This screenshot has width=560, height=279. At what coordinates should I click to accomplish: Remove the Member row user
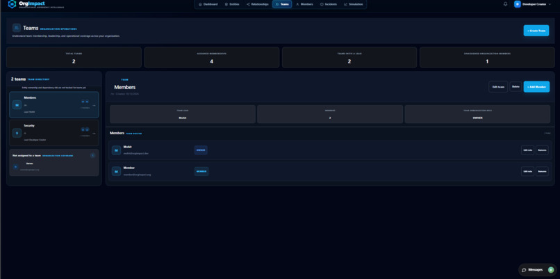click(542, 171)
